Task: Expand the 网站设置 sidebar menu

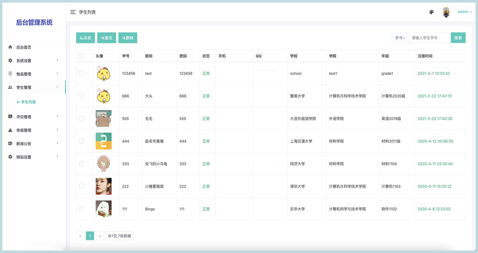Action: (x=33, y=157)
